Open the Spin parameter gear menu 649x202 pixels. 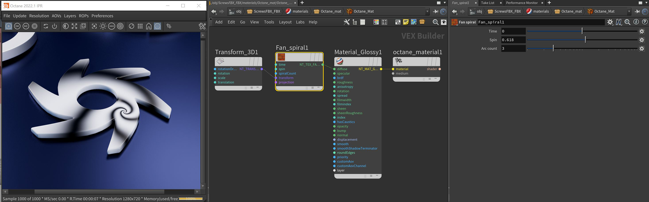(642, 40)
